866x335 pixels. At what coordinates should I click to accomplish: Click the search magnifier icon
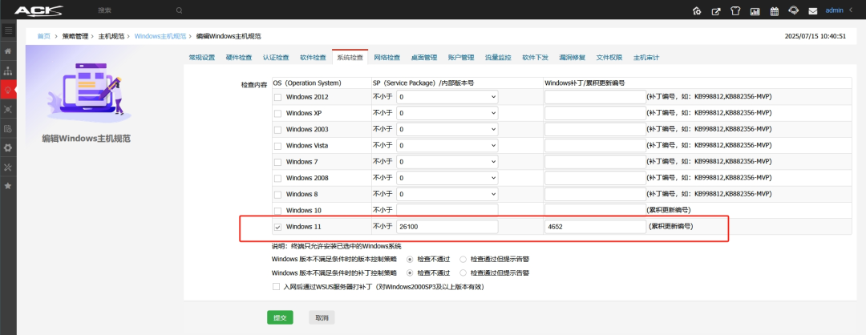click(x=179, y=10)
